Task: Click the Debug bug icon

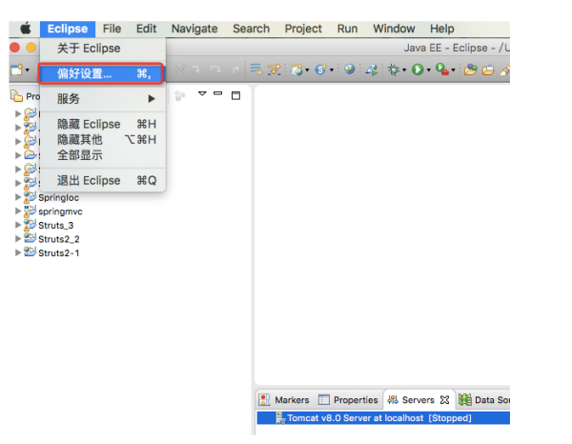Action: point(394,70)
